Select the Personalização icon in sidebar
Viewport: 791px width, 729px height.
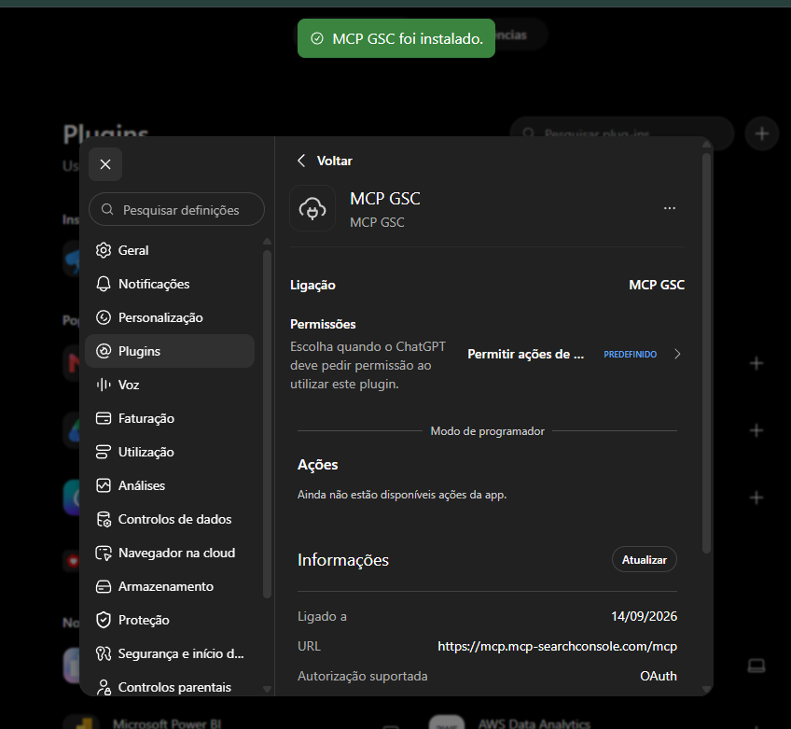[104, 317]
